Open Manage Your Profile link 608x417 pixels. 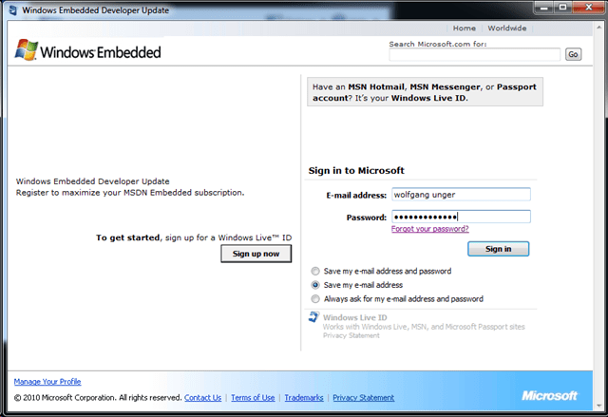pyautogui.click(x=47, y=382)
